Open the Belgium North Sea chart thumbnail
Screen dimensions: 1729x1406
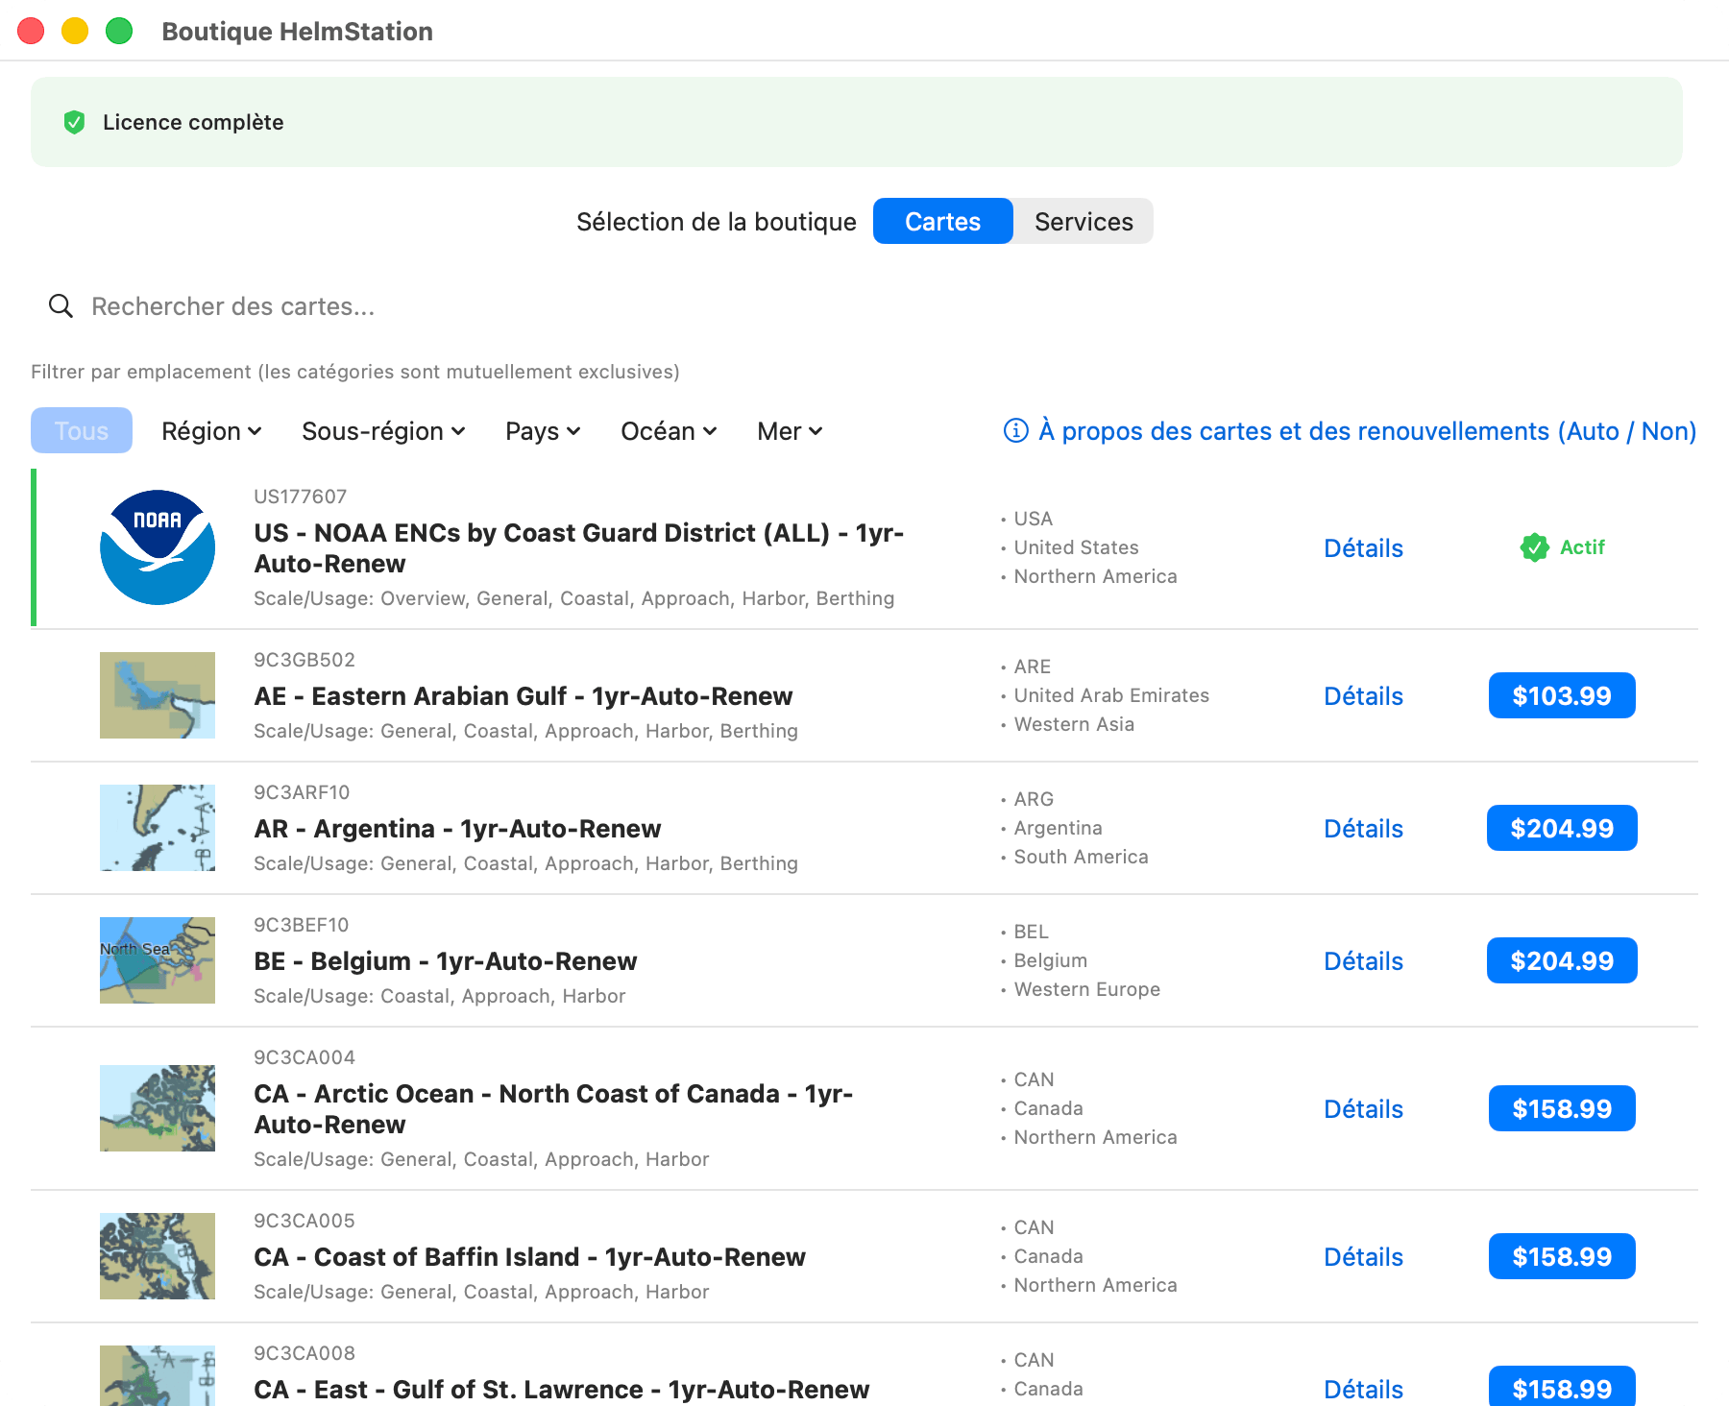coord(158,960)
